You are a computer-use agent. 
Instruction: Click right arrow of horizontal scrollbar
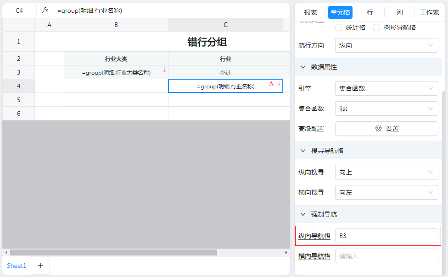point(287,252)
